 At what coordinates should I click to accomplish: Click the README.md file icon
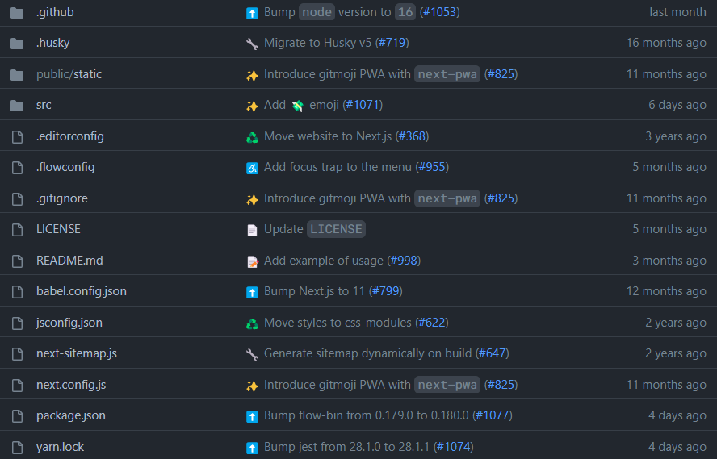click(x=17, y=261)
